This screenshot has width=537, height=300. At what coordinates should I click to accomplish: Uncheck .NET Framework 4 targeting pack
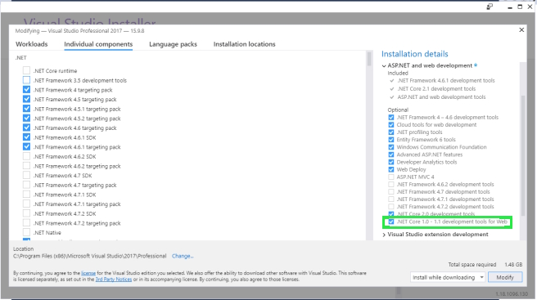(x=26, y=90)
